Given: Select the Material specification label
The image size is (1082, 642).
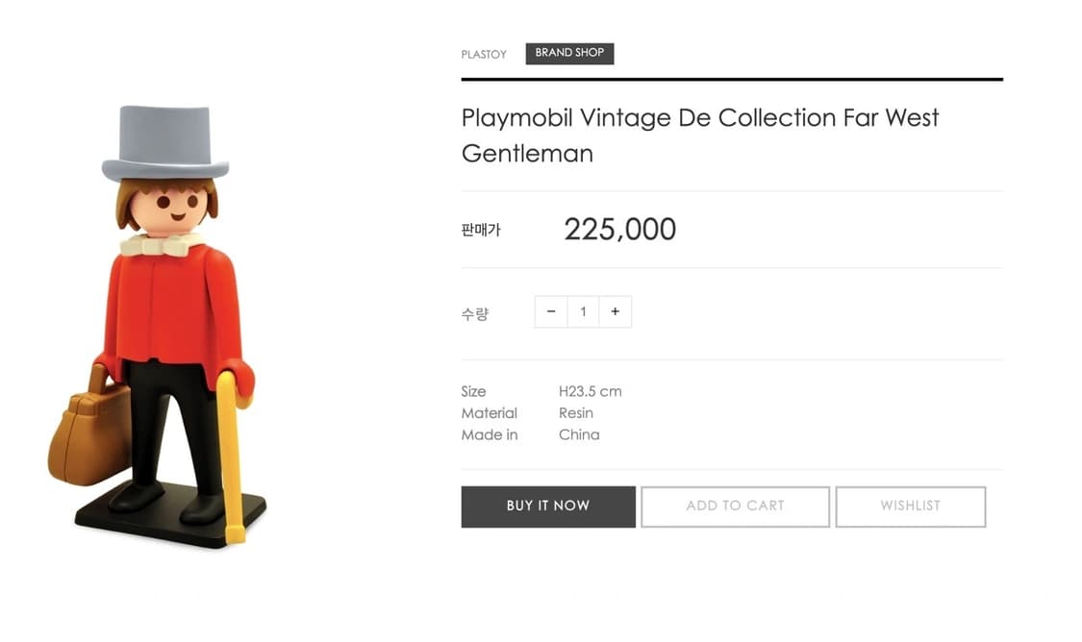Looking at the screenshot, I should pos(490,413).
